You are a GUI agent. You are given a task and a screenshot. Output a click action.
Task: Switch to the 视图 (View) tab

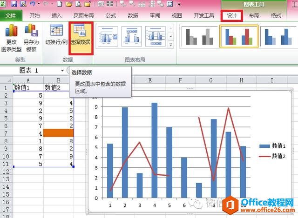pos(177,15)
